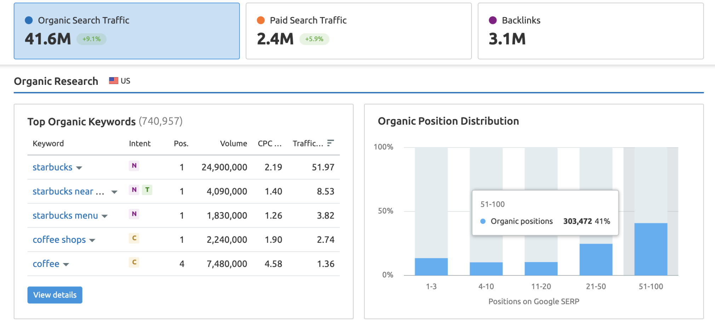Expand the starbucks near keyword dropdown arrow
This screenshot has height=327, width=715.
point(114,192)
